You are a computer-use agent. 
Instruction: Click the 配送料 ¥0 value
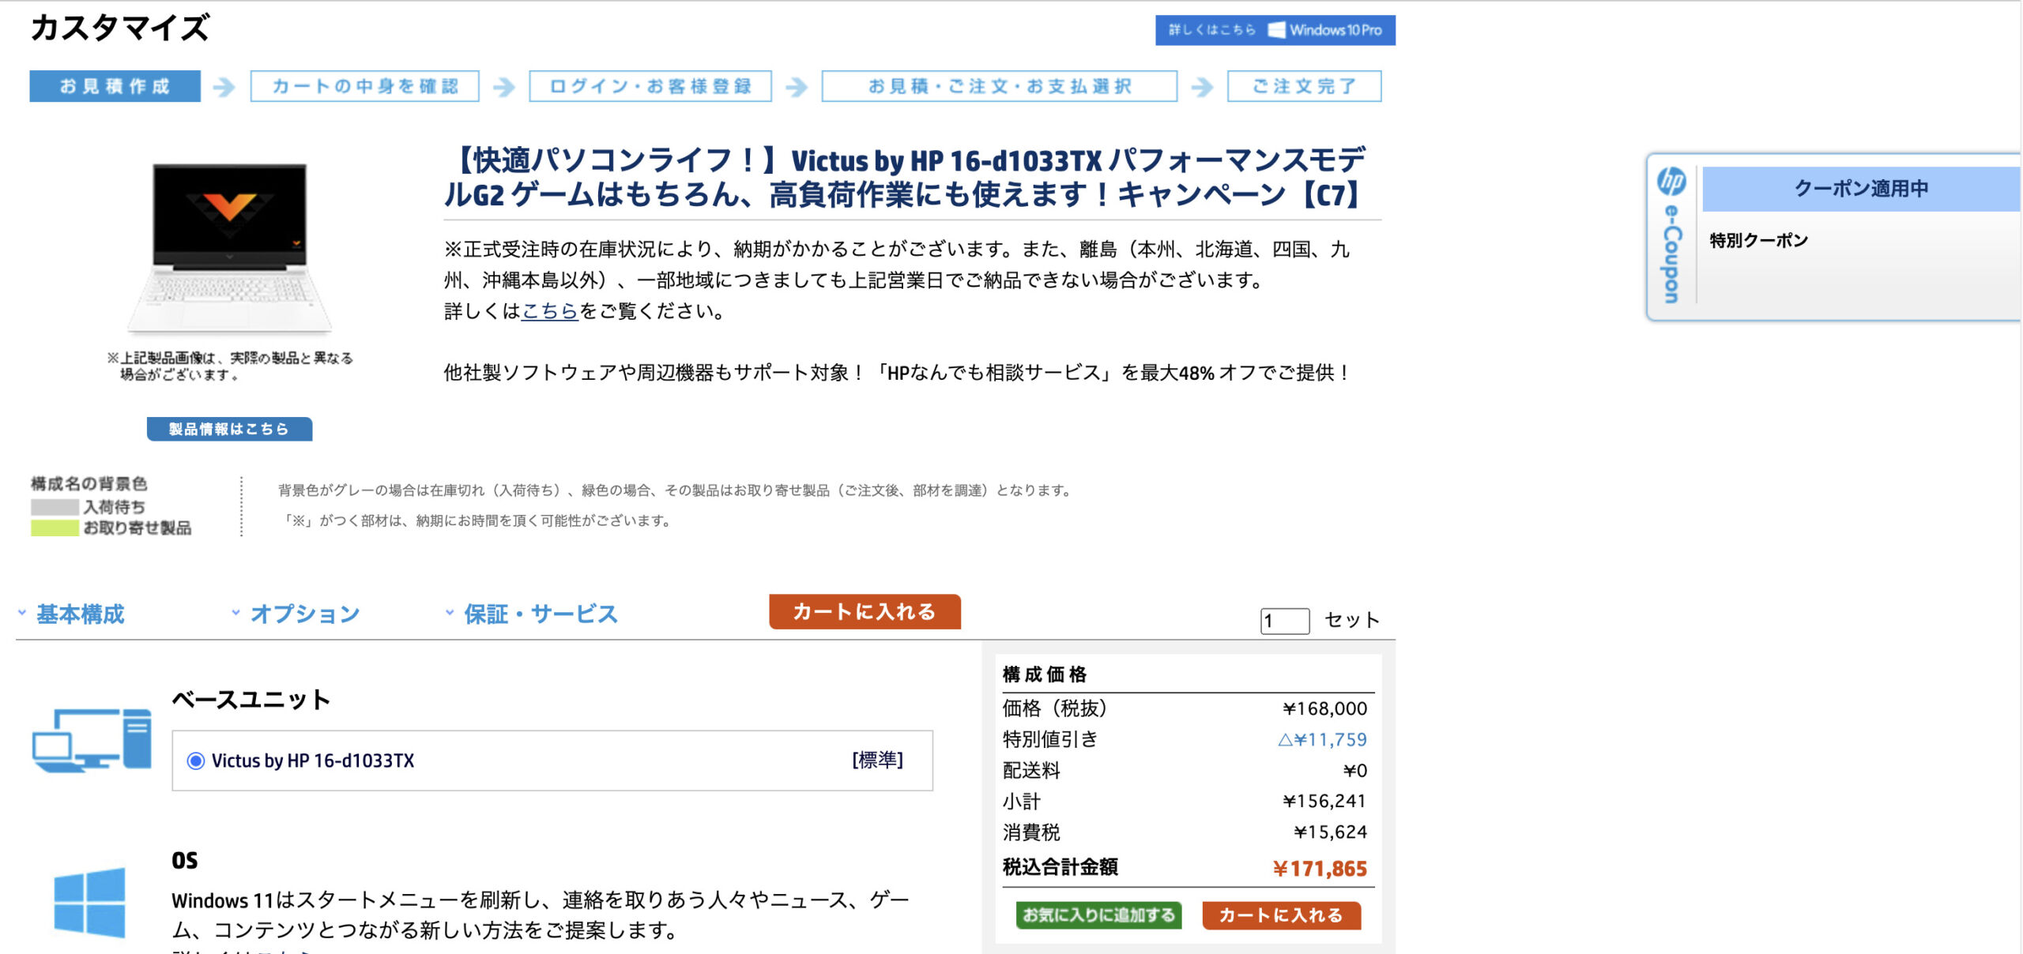point(1355,771)
